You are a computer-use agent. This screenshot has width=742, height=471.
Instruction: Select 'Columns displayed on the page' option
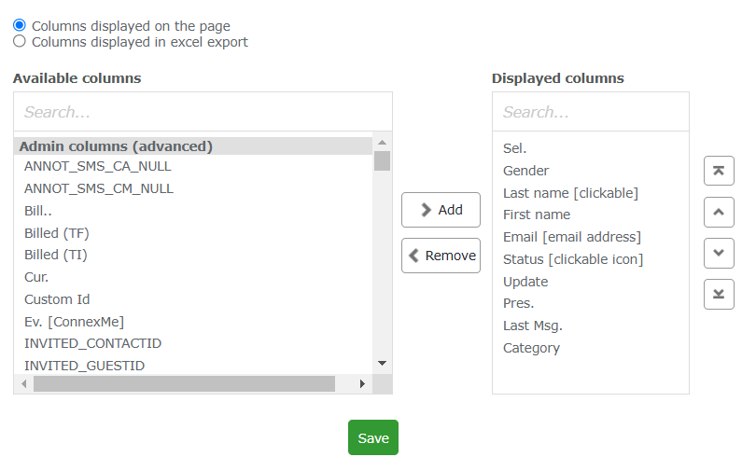coord(20,26)
